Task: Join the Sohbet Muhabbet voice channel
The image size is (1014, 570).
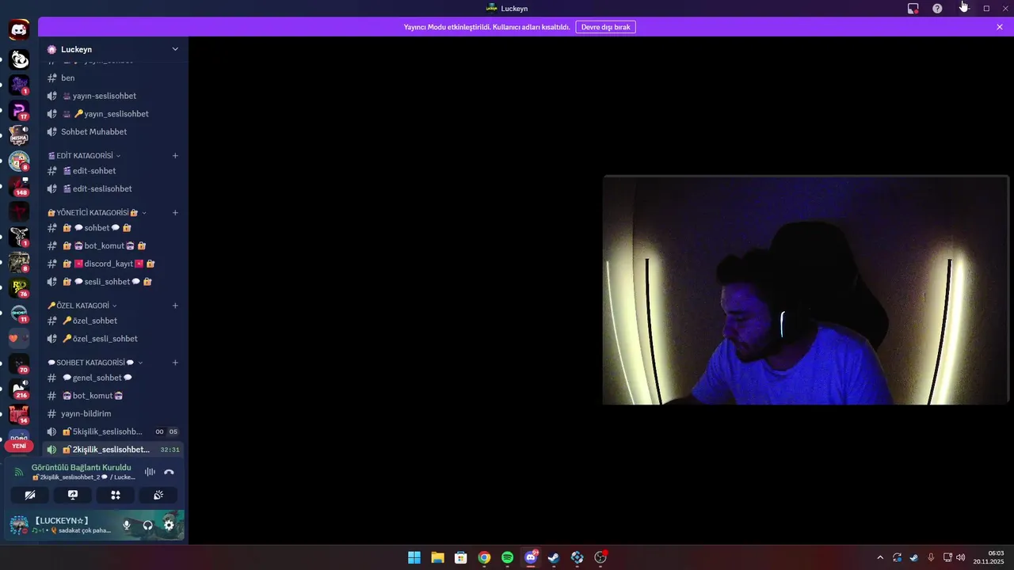Action: pos(113,132)
